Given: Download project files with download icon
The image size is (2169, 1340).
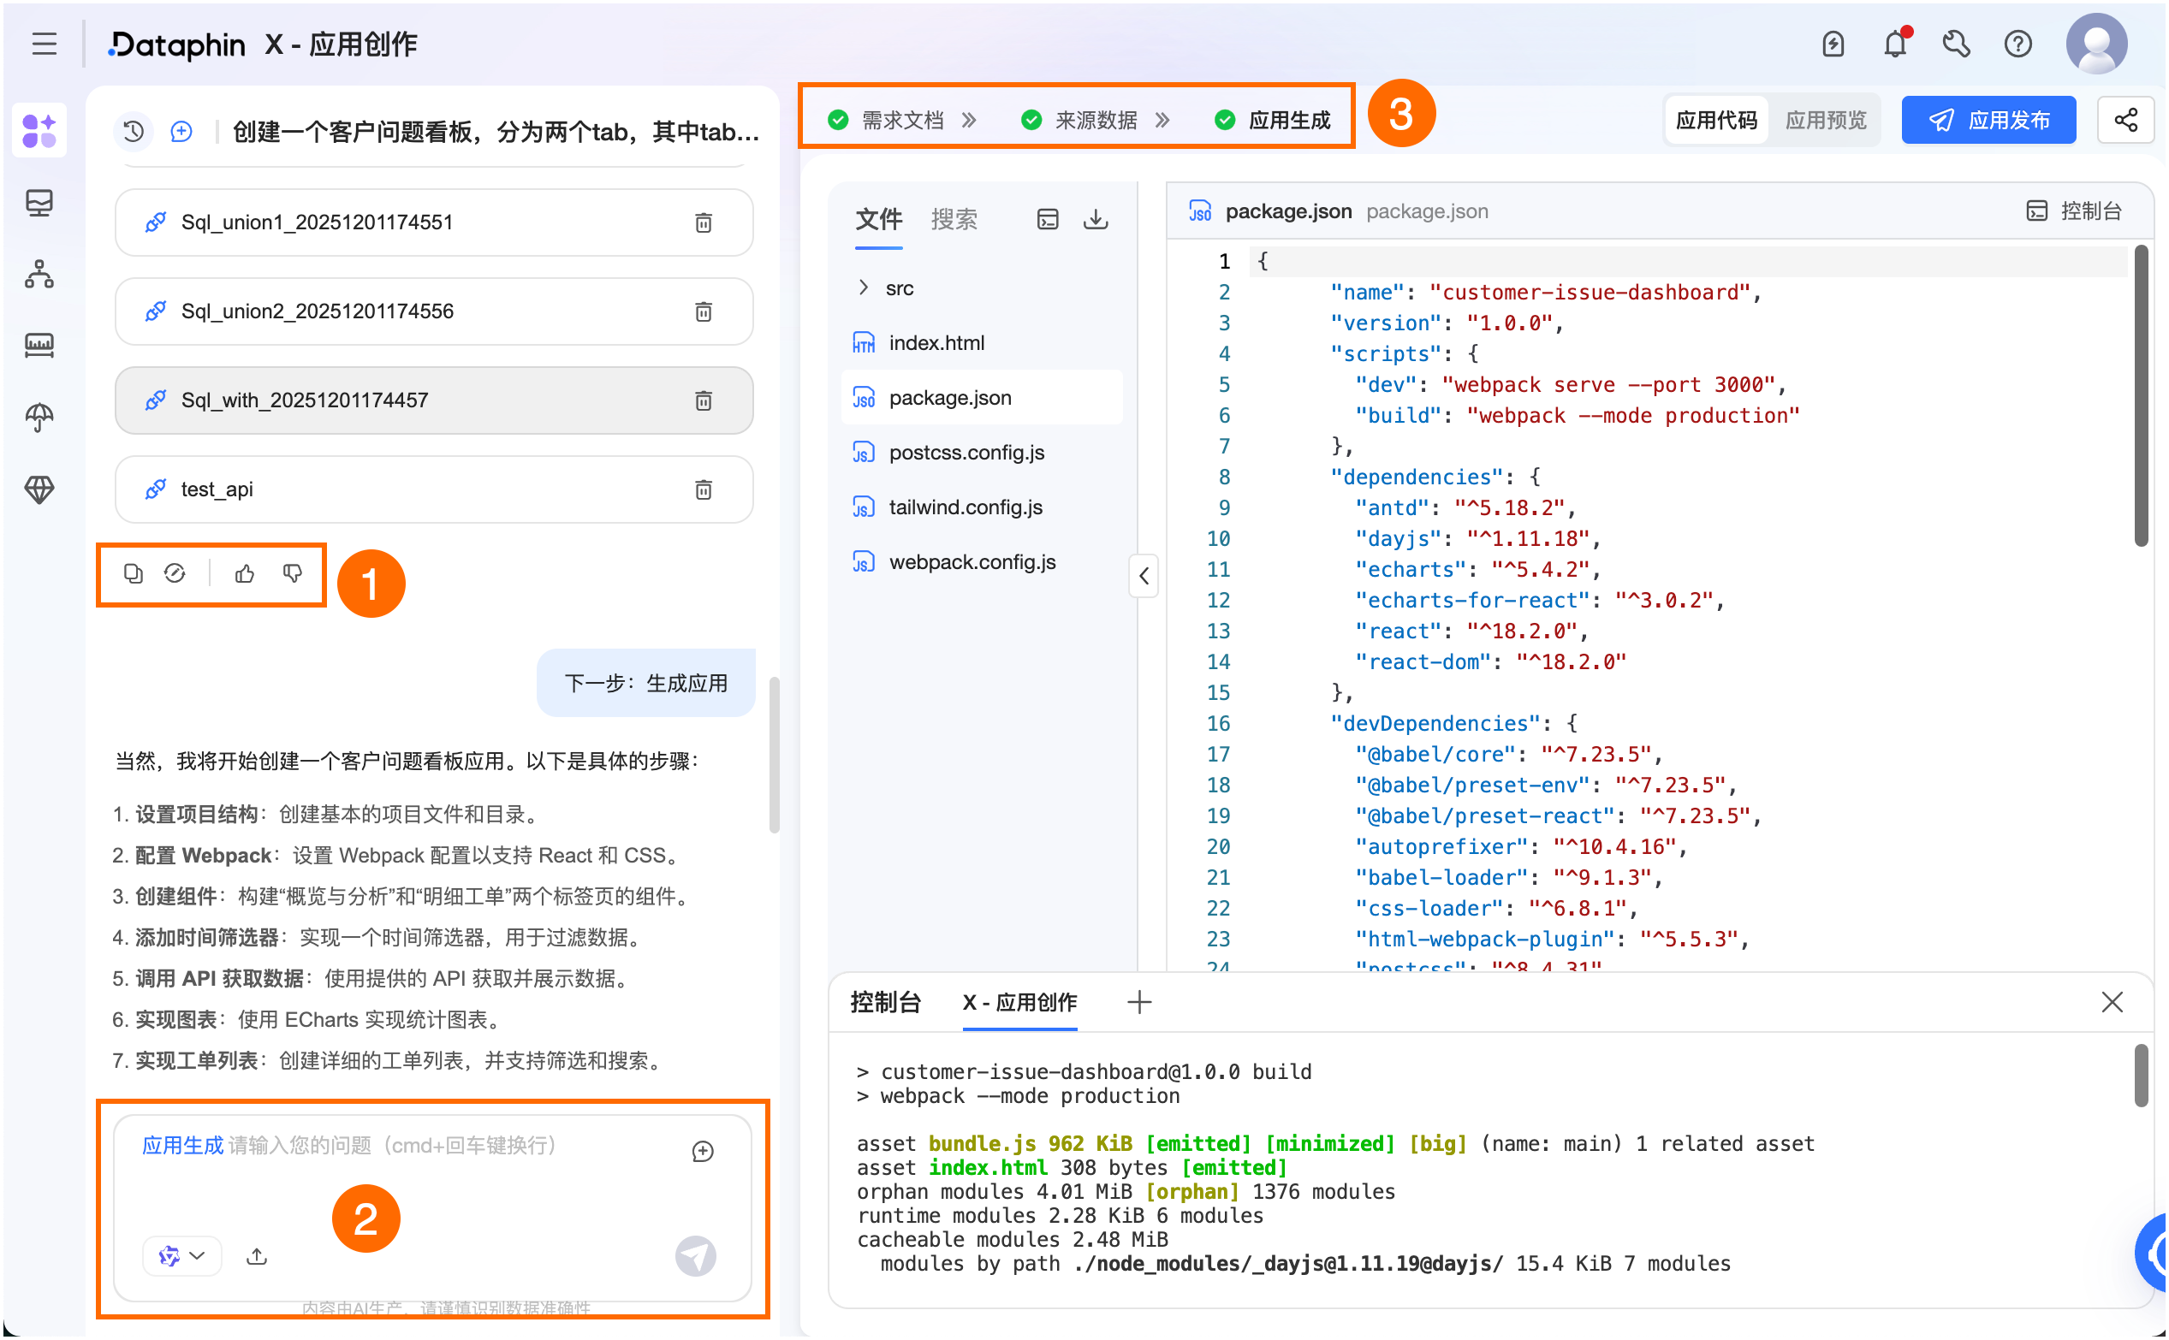Looking at the screenshot, I should (x=1096, y=219).
